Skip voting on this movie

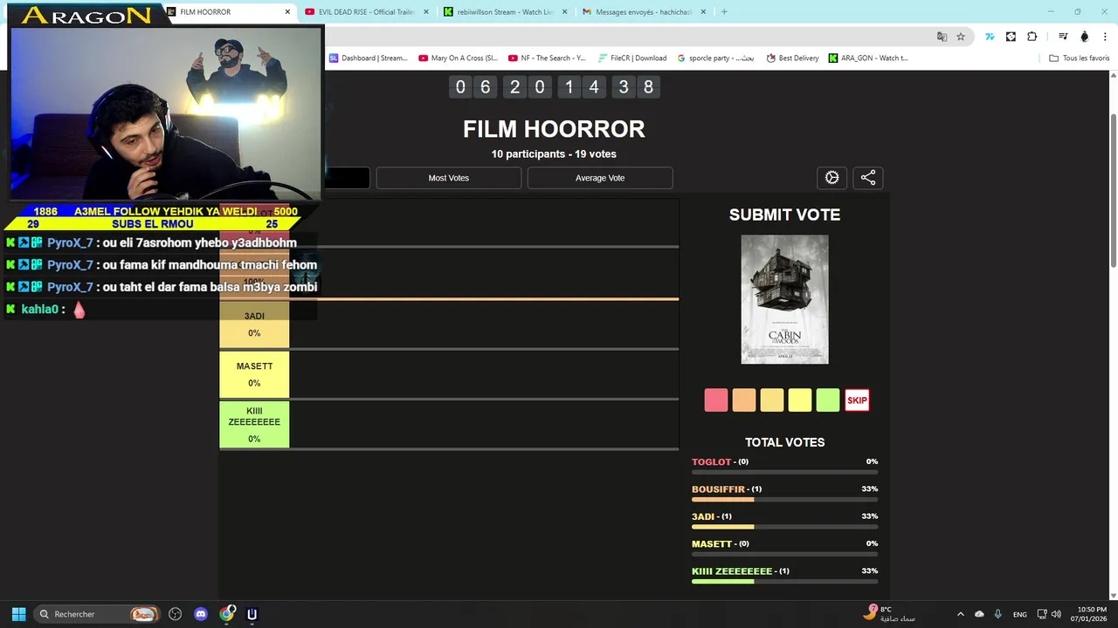coord(857,400)
